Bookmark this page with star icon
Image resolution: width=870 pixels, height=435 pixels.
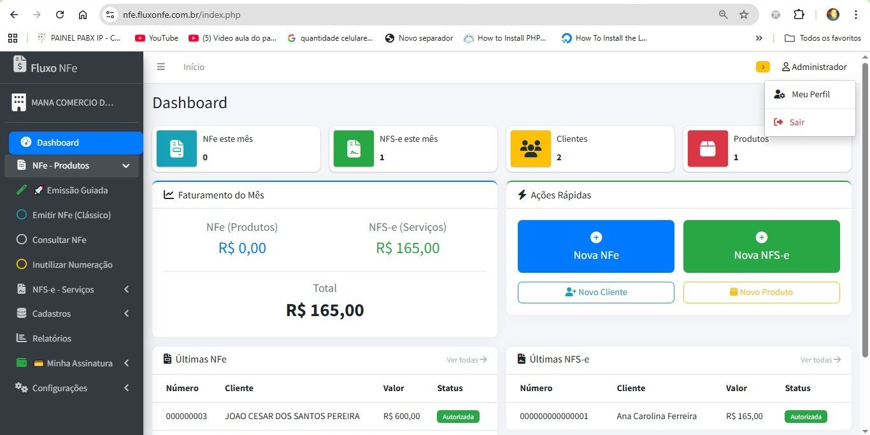point(743,15)
